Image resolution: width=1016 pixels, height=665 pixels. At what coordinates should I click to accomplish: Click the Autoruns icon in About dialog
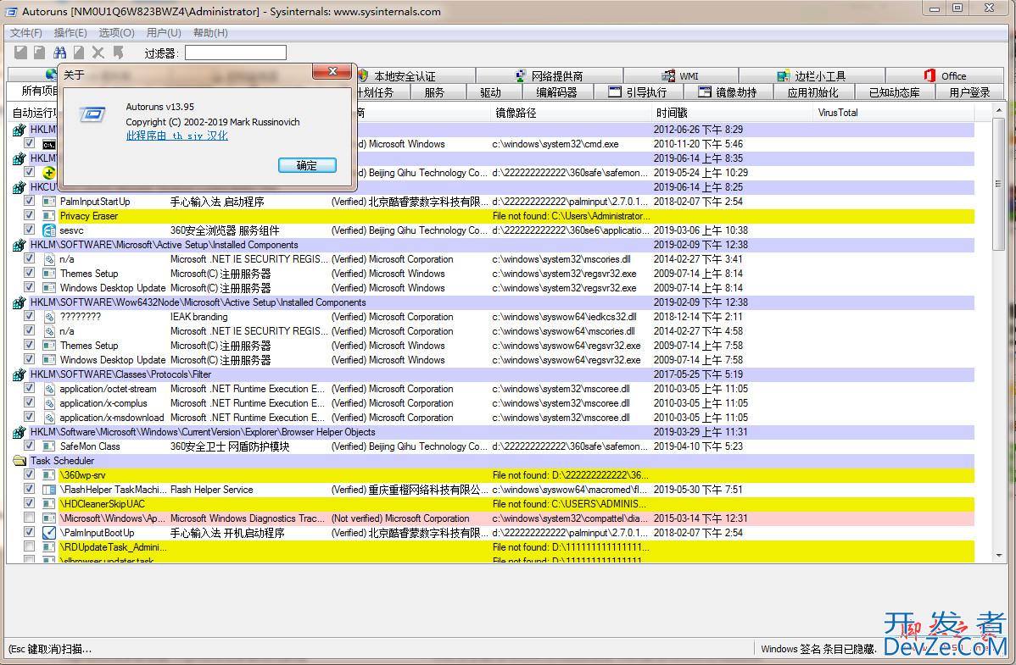[x=92, y=114]
